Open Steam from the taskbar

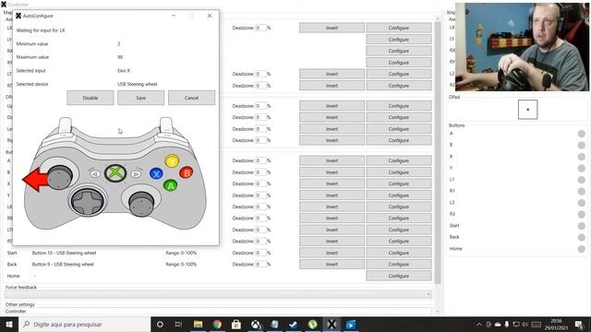point(294,324)
